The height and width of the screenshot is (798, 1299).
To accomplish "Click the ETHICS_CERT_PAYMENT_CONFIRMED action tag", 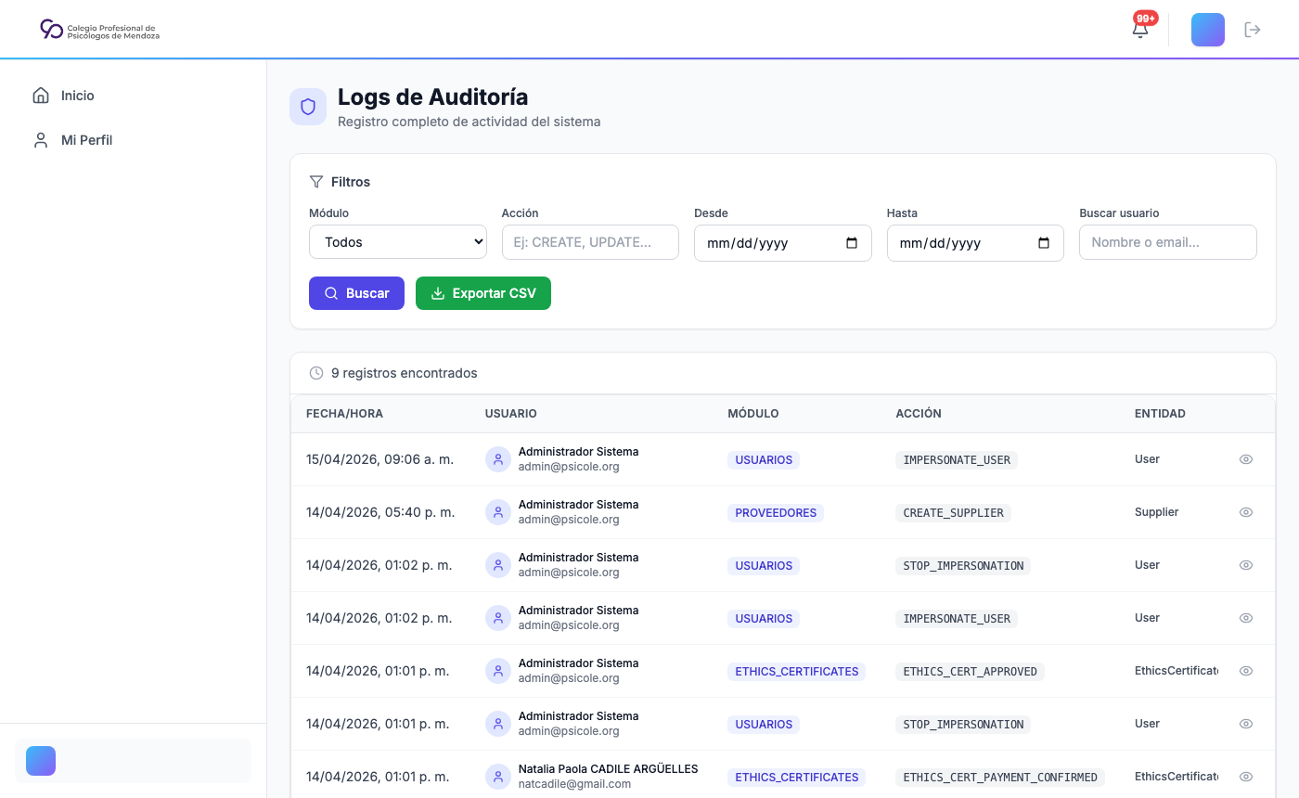I will coord(1000,777).
